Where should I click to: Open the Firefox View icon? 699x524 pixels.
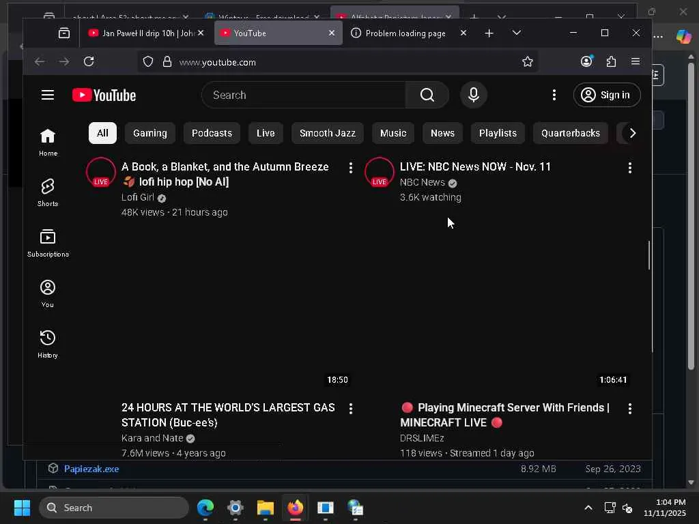click(x=64, y=33)
